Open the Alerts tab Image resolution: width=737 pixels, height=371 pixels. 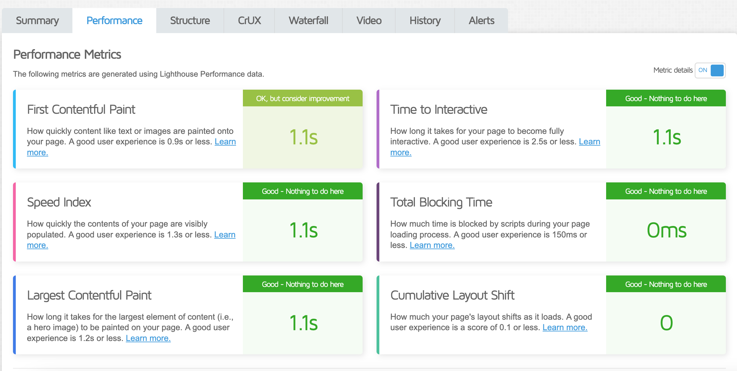point(481,20)
